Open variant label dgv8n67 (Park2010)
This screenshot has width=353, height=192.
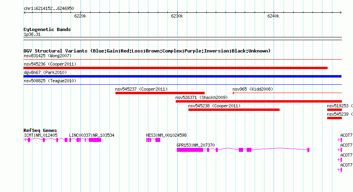click(45, 72)
